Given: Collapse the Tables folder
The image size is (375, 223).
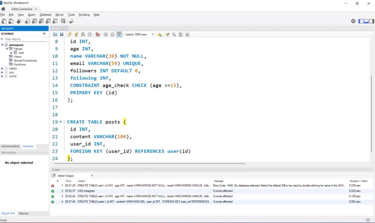Looking at the screenshot, I should 7,48.
